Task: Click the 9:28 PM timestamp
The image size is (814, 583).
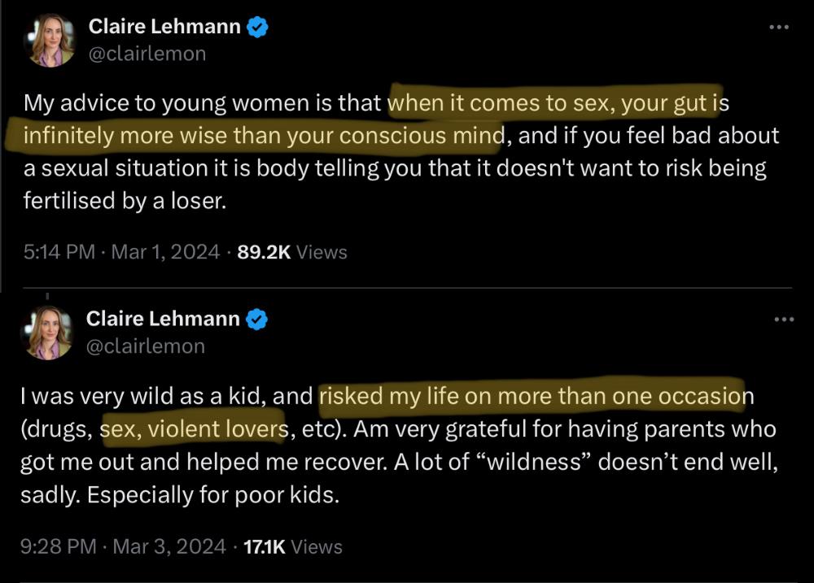Action: (x=59, y=547)
